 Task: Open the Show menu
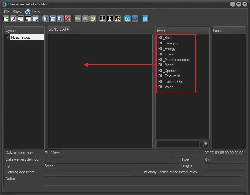17,12
